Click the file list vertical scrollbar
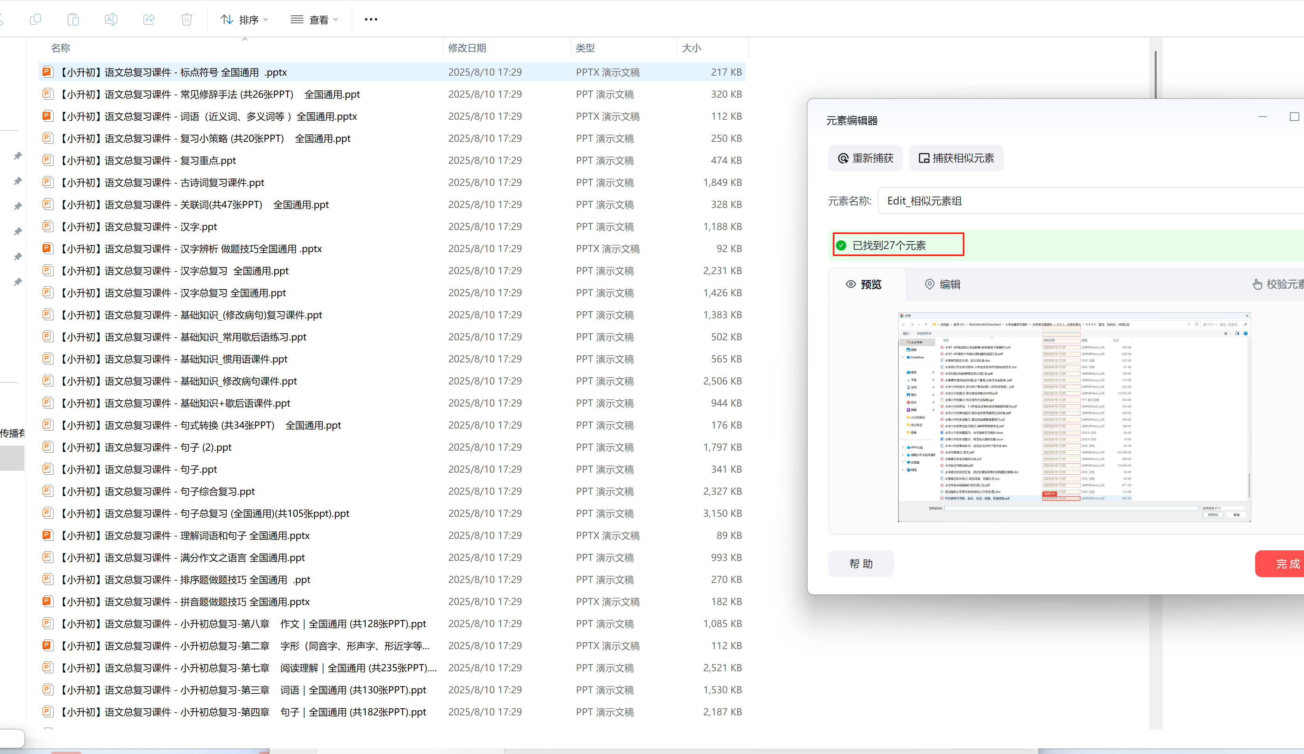This screenshot has height=754, width=1304. 1155,74
